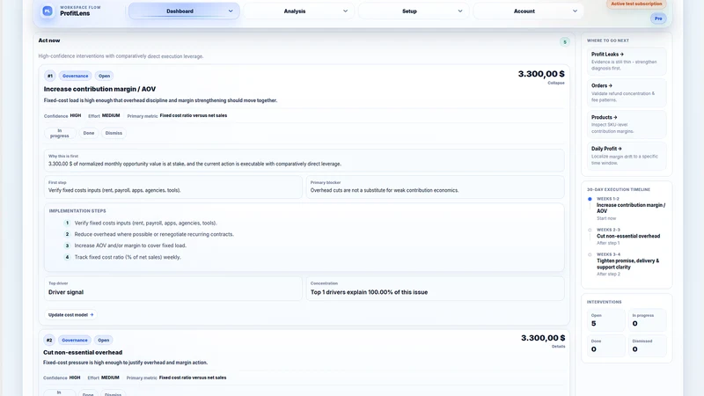Click 'Cut non-essential overhead' card title
The width and height of the screenshot is (704, 396).
point(83,353)
